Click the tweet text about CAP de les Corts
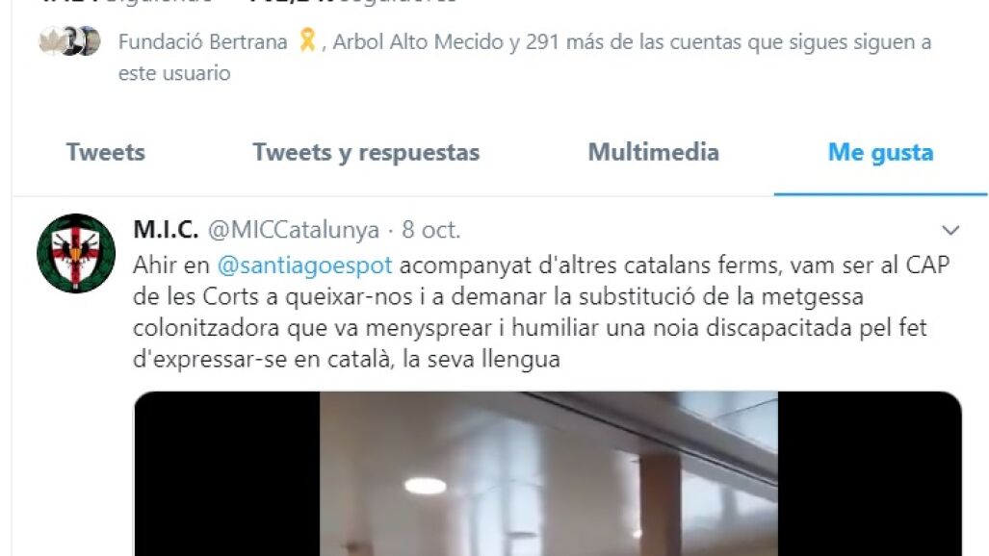 pos(541,312)
